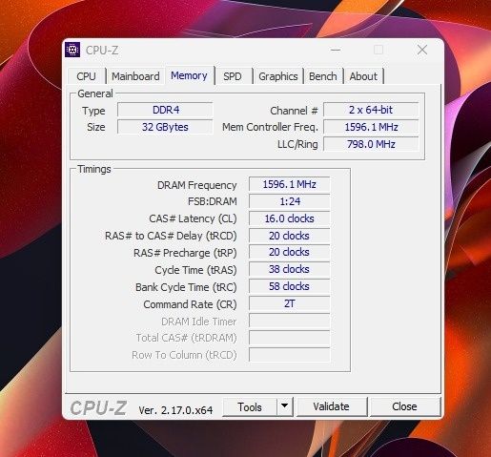Viewport: 491px width, 457px height.
Task: Select the Memory tab
Action: click(189, 75)
